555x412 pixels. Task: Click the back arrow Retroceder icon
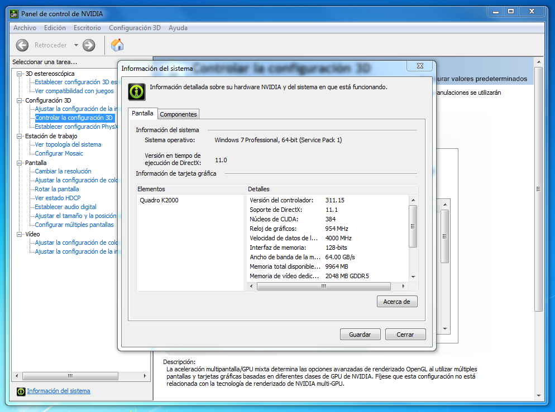(x=22, y=45)
